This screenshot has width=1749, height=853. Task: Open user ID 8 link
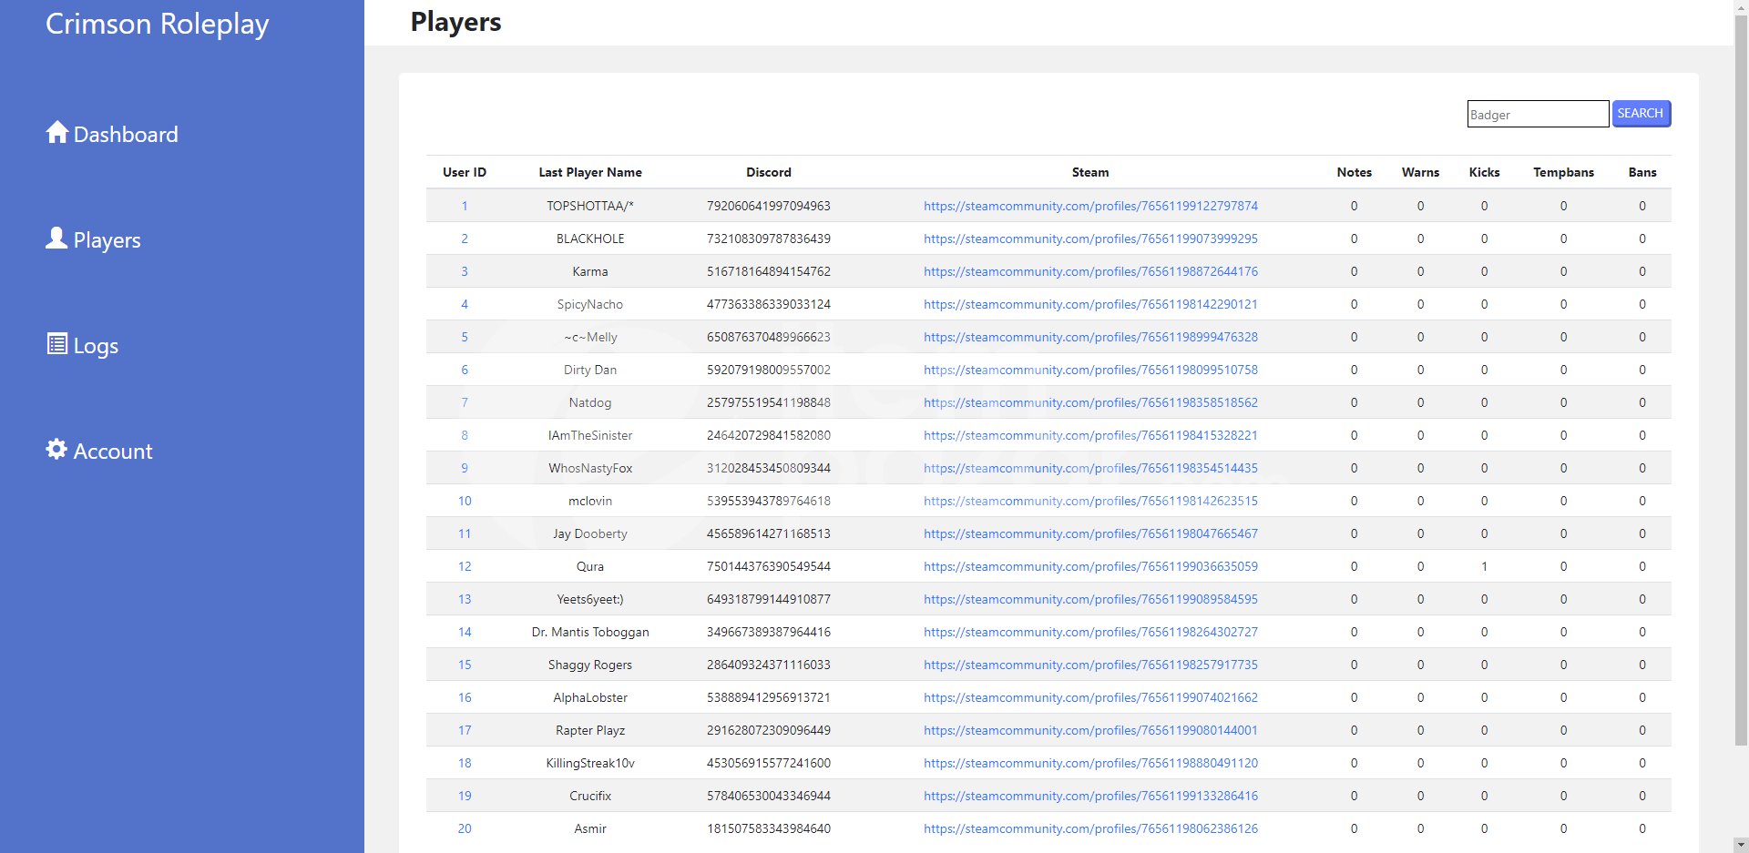click(x=465, y=435)
